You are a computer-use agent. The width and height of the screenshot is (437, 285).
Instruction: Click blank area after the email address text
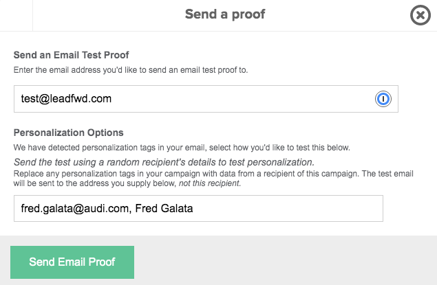(x=241, y=99)
